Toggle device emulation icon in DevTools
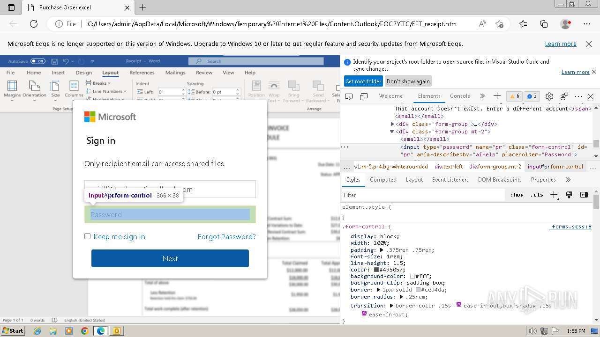Screen dimensions: 600x337 click(x=364, y=96)
